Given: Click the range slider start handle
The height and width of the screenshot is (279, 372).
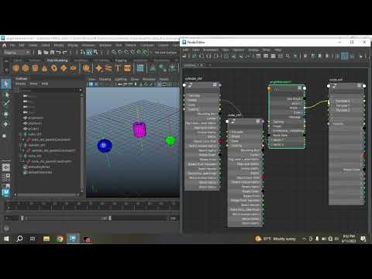Looking at the screenshot, I should 22,219.
